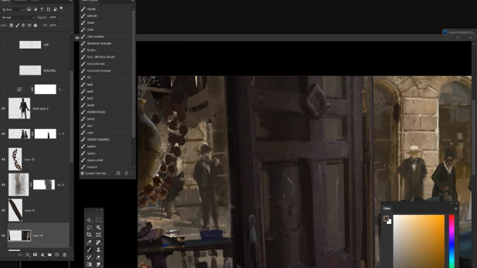Select the Eraser tool
This screenshot has height=268, width=477.
pos(98,257)
